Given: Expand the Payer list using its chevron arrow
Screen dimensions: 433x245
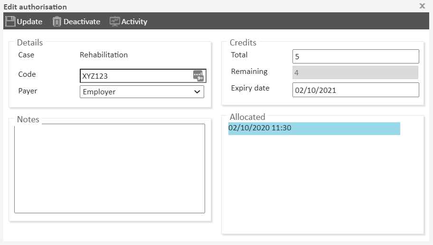Looking at the screenshot, I should [198, 92].
